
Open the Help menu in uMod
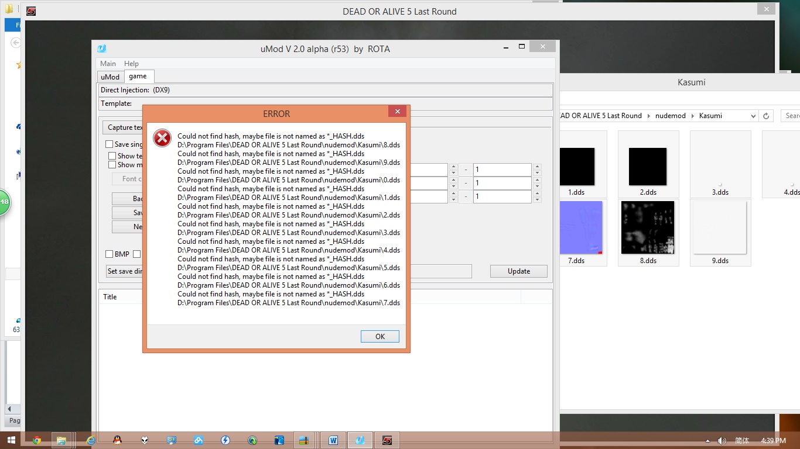pyautogui.click(x=131, y=64)
